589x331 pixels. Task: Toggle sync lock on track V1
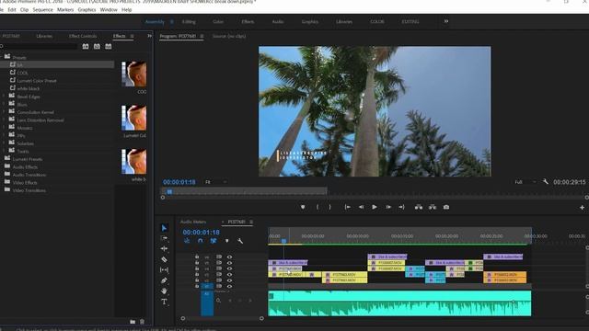[x=219, y=286]
